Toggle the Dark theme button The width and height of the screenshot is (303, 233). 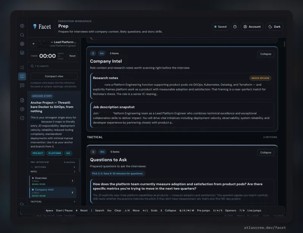click(274, 27)
